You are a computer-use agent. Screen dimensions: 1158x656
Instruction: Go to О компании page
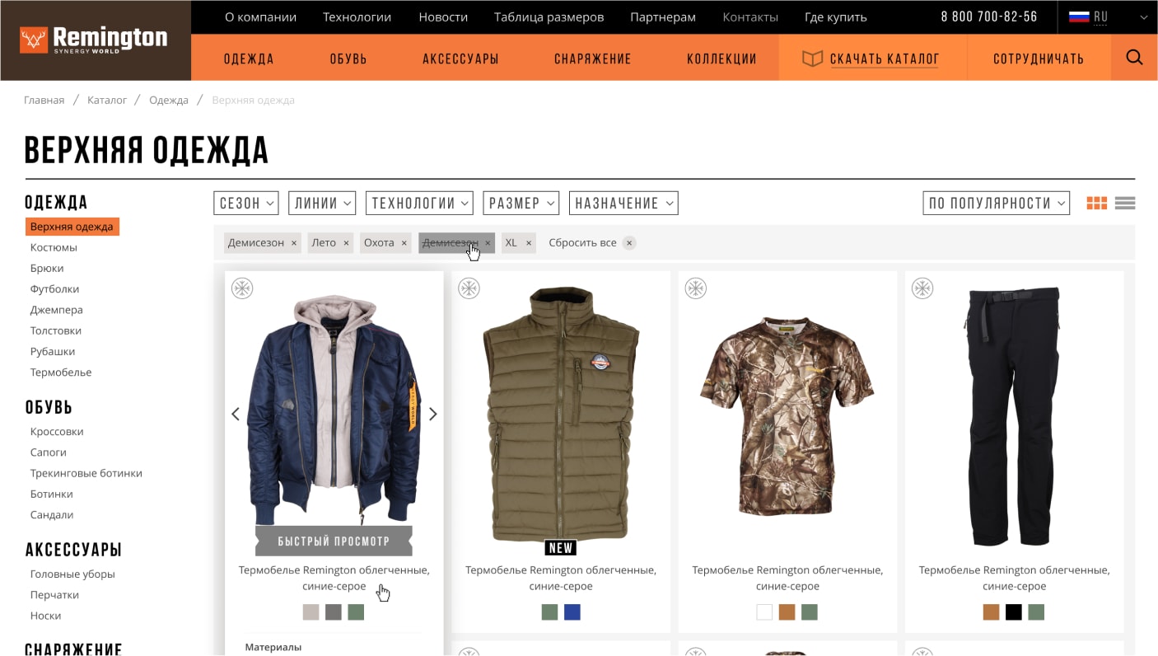pos(260,16)
